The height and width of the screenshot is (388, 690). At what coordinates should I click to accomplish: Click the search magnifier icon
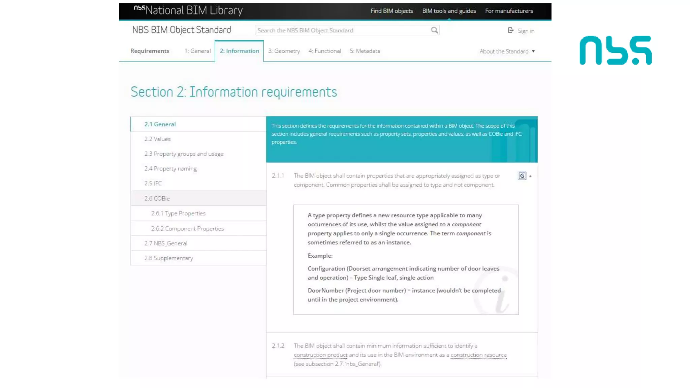[x=434, y=30]
